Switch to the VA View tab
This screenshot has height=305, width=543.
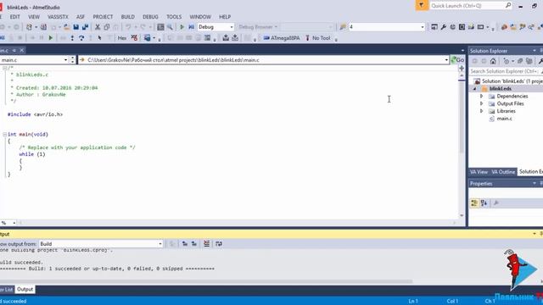pyautogui.click(x=479, y=172)
